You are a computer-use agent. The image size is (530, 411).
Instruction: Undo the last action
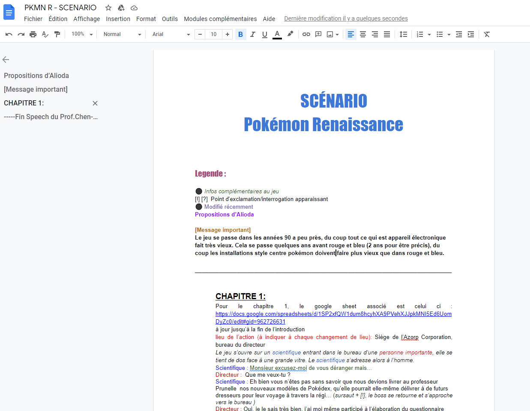(9, 34)
